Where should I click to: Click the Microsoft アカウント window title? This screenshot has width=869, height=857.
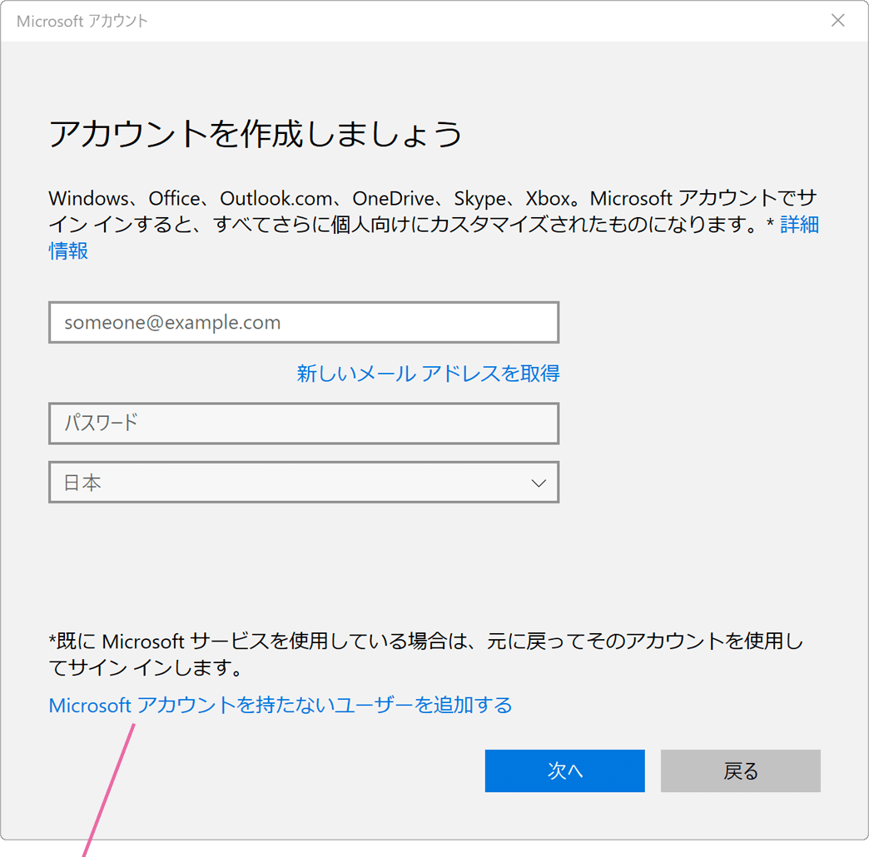click(82, 21)
